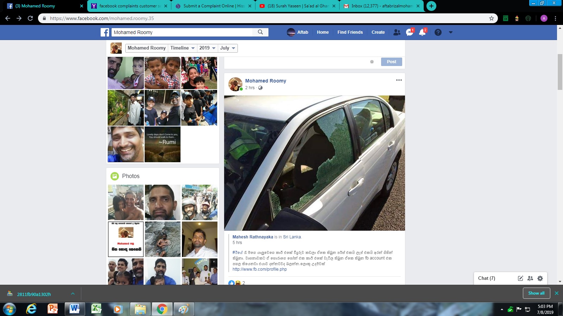Open the notifications bell showing 2 alerts

click(x=423, y=32)
